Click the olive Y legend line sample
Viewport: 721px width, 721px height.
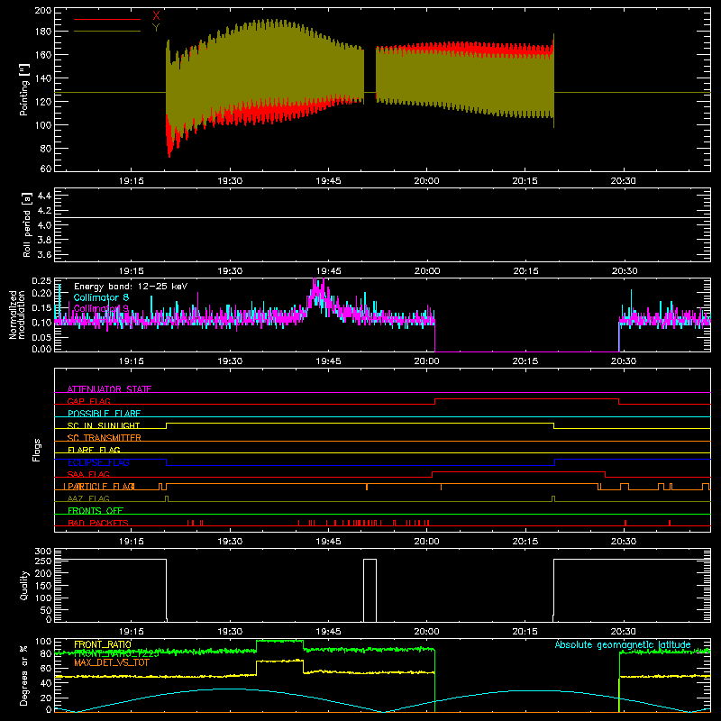click(x=107, y=32)
